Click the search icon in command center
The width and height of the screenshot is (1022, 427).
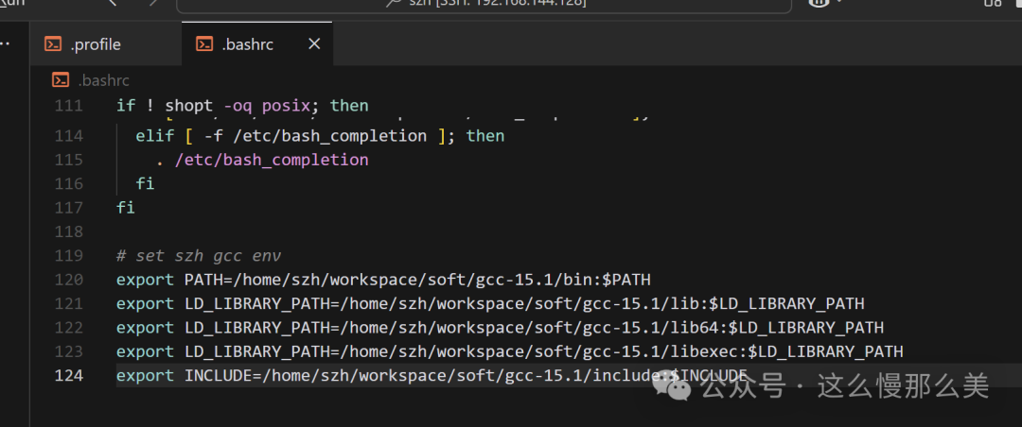click(393, 3)
